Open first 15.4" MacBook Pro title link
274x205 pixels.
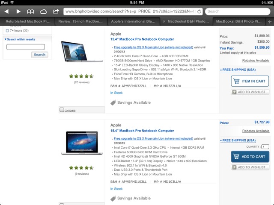pos(142,39)
